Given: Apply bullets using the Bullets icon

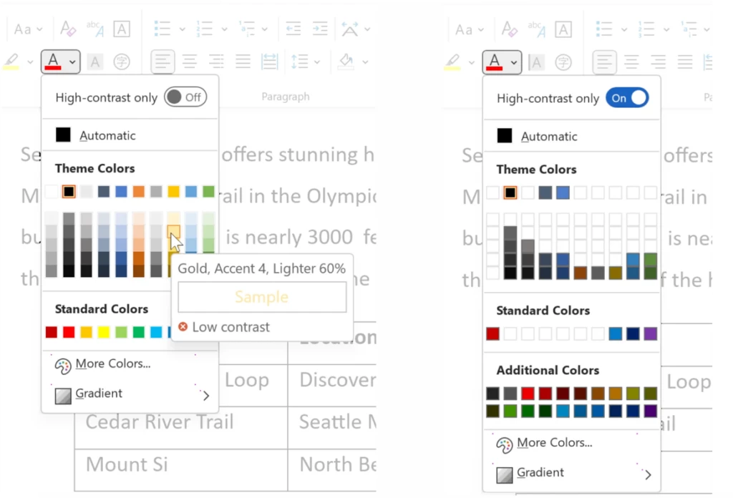Looking at the screenshot, I should click(x=163, y=29).
